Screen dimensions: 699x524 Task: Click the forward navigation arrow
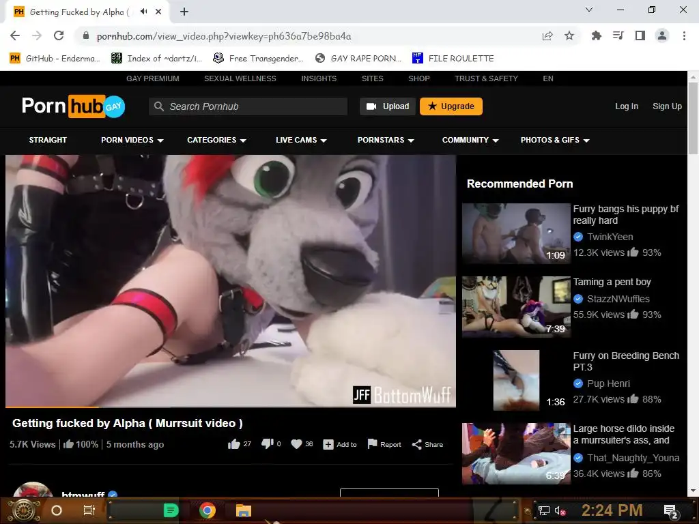click(x=37, y=35)
